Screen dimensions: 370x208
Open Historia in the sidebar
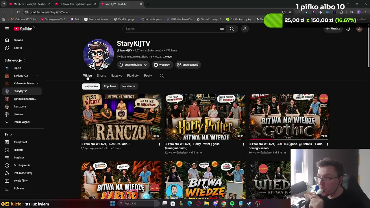point(22,150)
